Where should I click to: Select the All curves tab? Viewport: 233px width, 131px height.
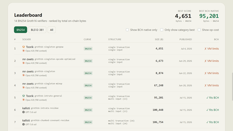(52, 30)
